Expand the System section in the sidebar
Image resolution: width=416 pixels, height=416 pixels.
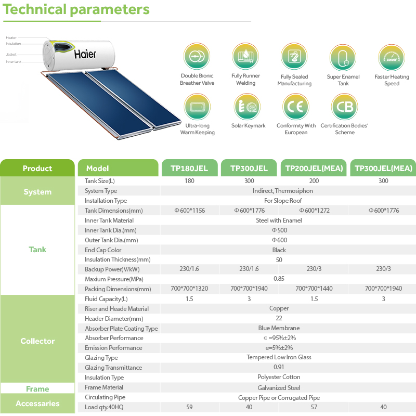point(37,192)
